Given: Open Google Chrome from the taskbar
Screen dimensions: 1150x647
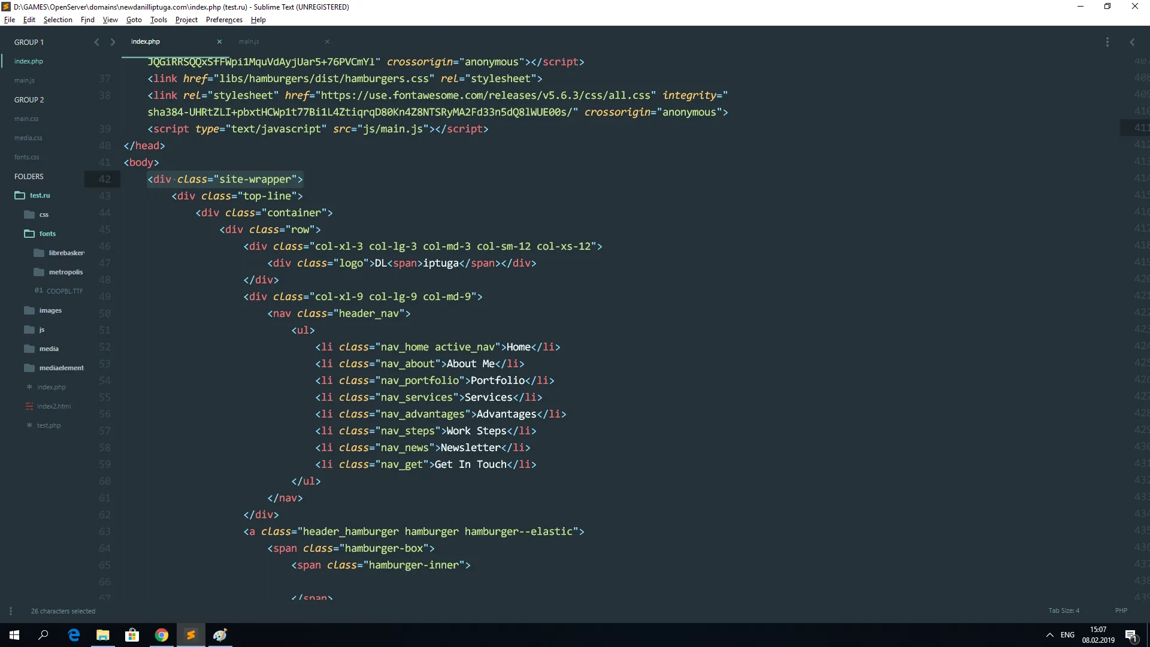Looking at the screenshot, I should point(162,635).
